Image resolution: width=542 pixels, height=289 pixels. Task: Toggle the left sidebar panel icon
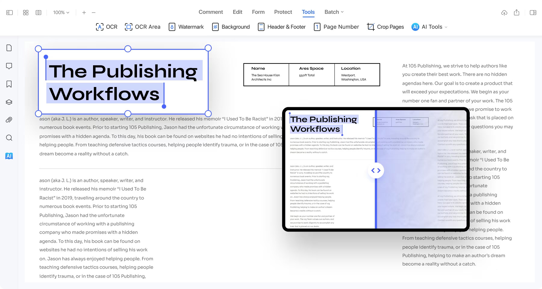(x=10, y=13)
